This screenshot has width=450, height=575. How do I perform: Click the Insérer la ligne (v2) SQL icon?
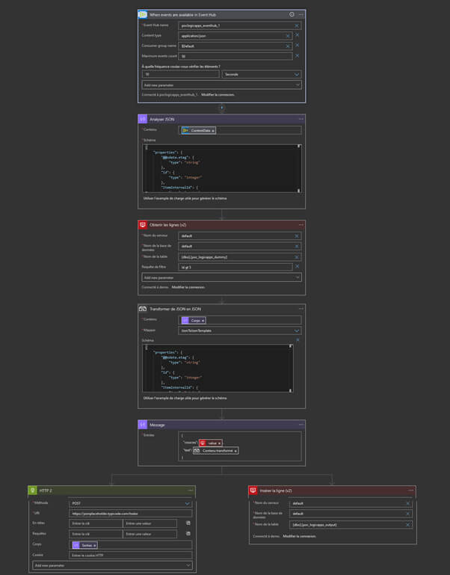click(x=253, y=491)
